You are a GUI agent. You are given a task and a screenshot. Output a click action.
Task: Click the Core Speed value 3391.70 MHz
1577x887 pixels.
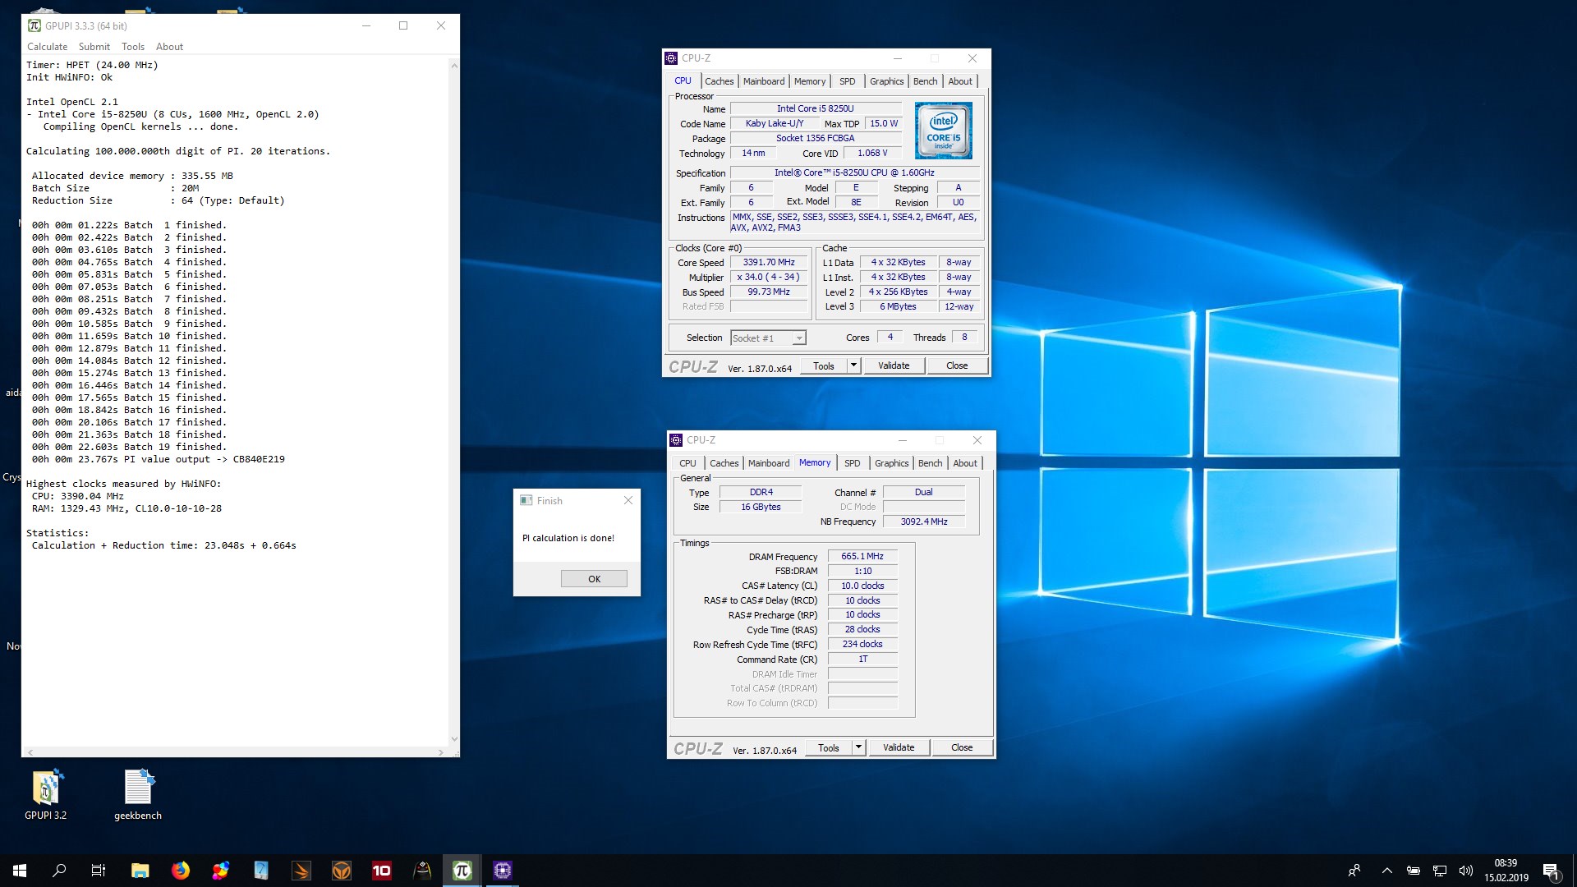click(x=769, y=263)
